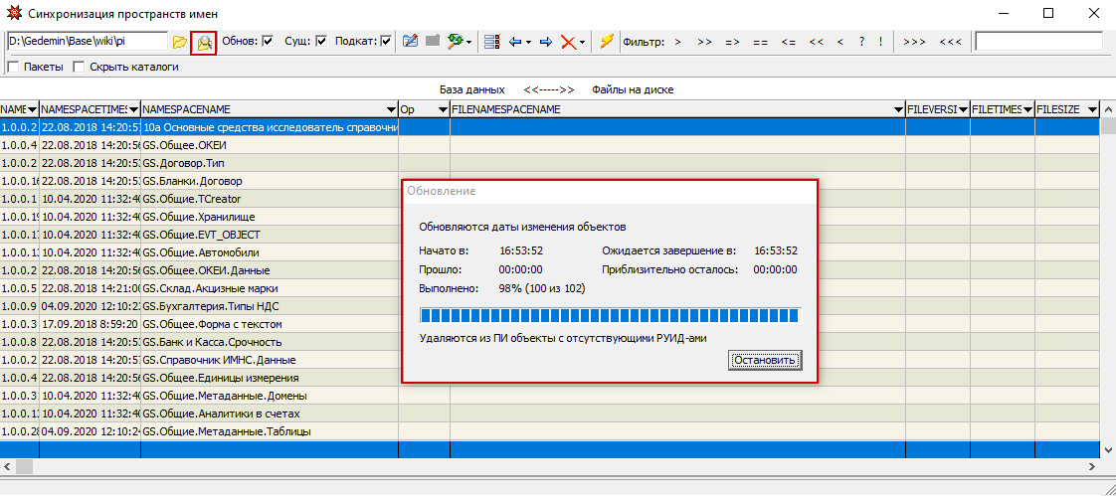
Task: Click the filter text input field
Action: pos(1038,42)
